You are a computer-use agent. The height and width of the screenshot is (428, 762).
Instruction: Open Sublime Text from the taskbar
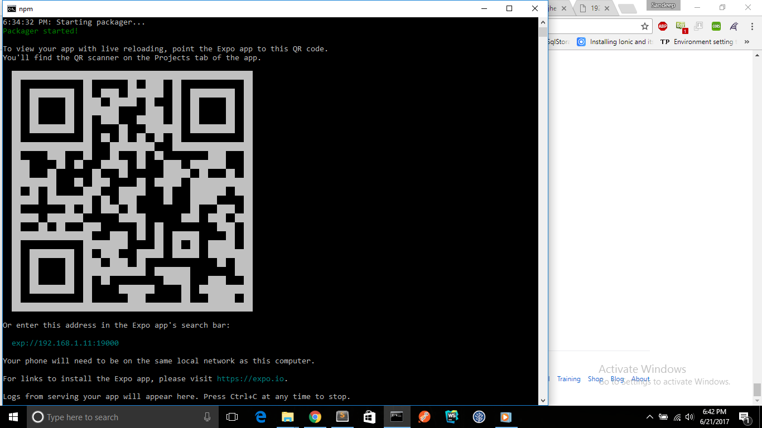(343, 417)
